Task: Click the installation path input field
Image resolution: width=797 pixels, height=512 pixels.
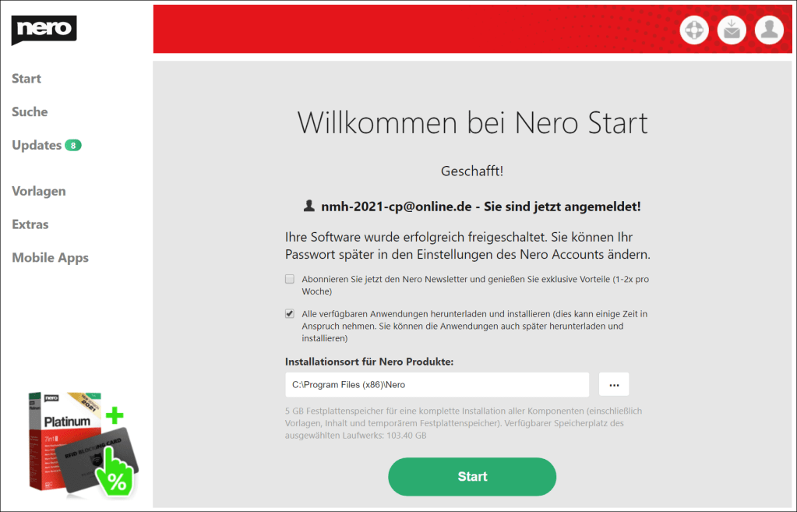Action: point(437,385)
